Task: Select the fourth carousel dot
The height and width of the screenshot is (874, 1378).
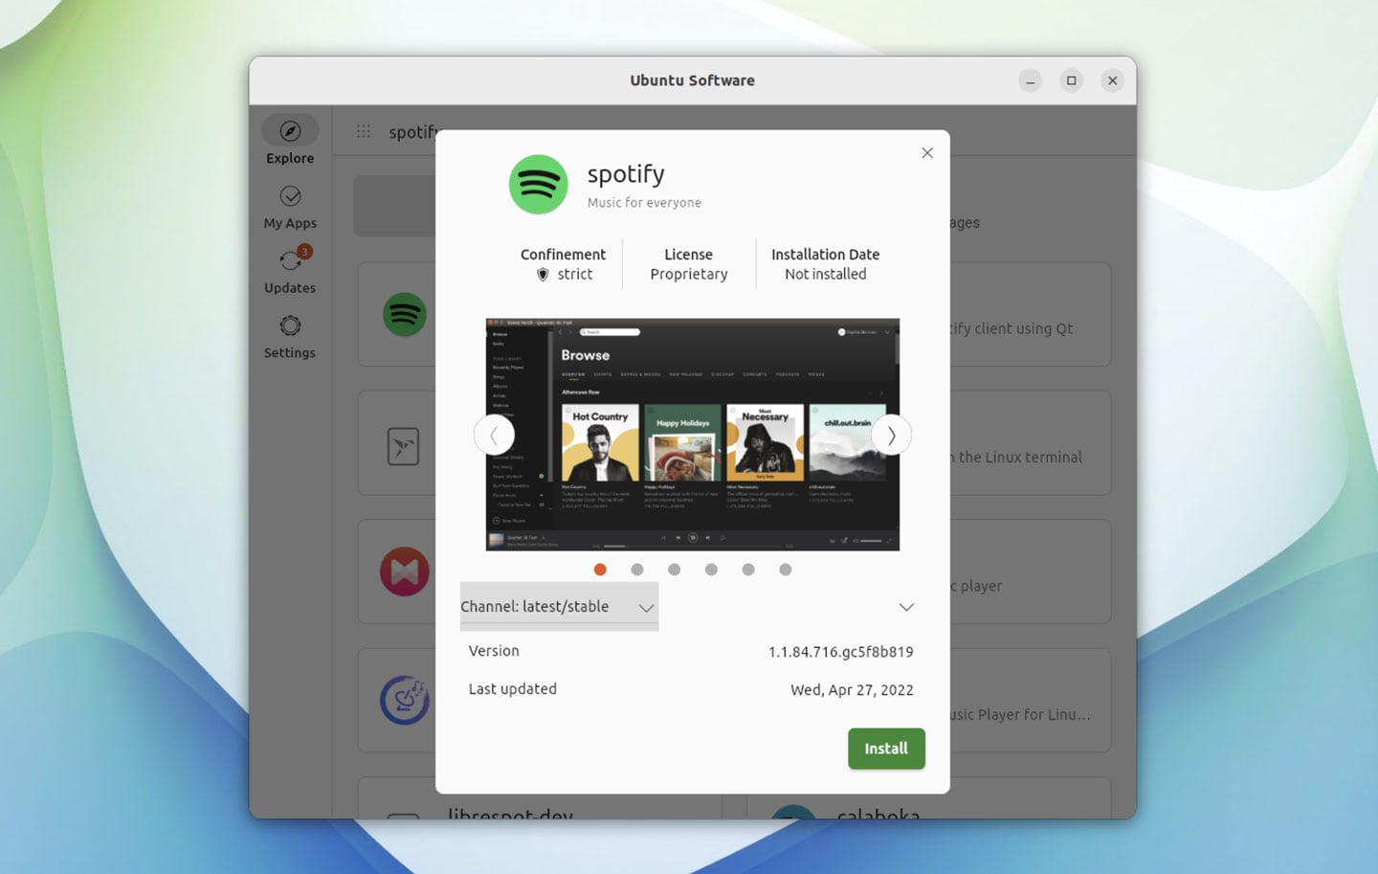Action: coord(711,570)
